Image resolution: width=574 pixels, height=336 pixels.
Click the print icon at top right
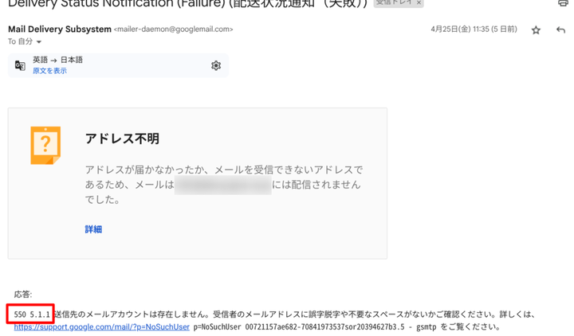click(564, 3)
